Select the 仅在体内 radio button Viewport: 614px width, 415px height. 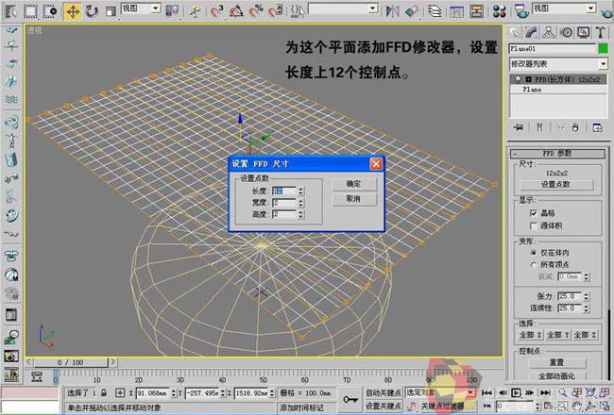click(533, 253)
